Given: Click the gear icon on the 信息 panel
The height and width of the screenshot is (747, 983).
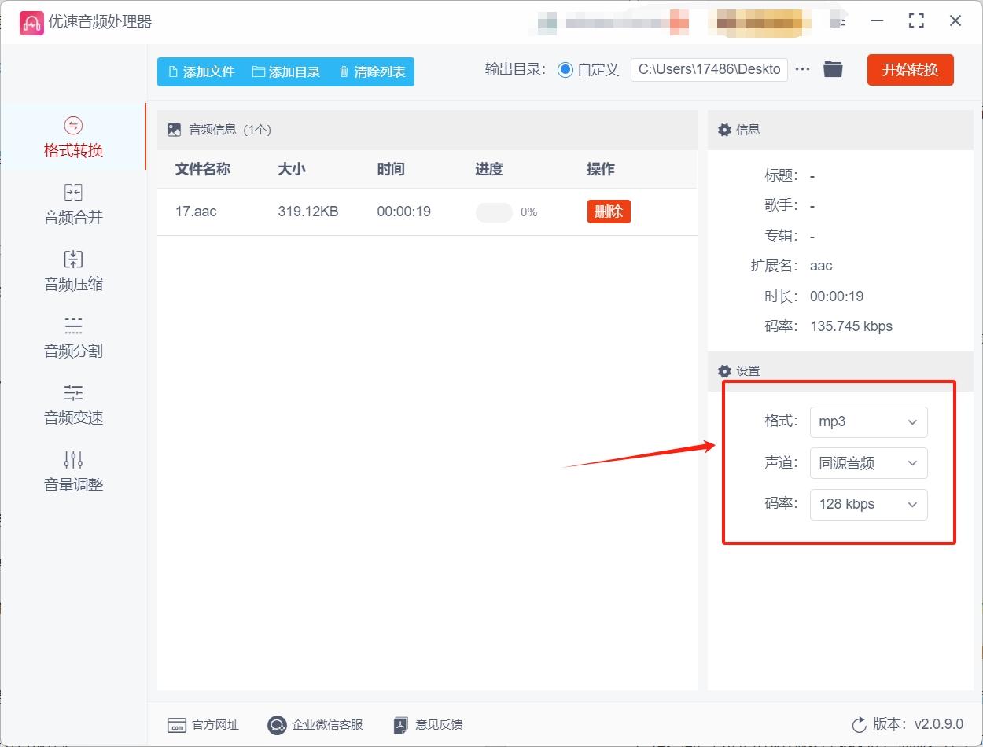Looking at the screenshot, I should tap(724, 130).
